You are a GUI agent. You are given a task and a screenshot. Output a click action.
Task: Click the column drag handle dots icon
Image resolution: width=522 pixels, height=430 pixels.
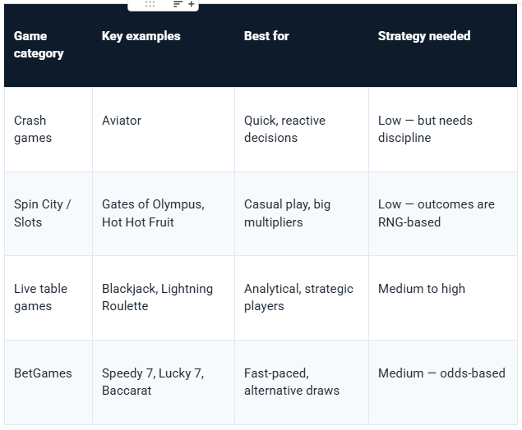150,4
